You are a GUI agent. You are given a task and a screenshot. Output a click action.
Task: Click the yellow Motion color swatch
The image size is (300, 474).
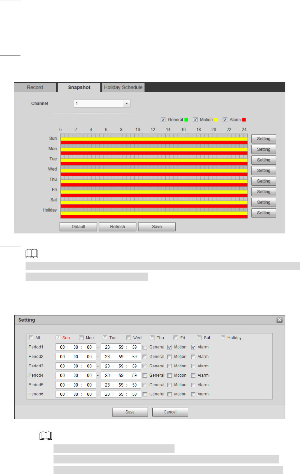[216, 120]
